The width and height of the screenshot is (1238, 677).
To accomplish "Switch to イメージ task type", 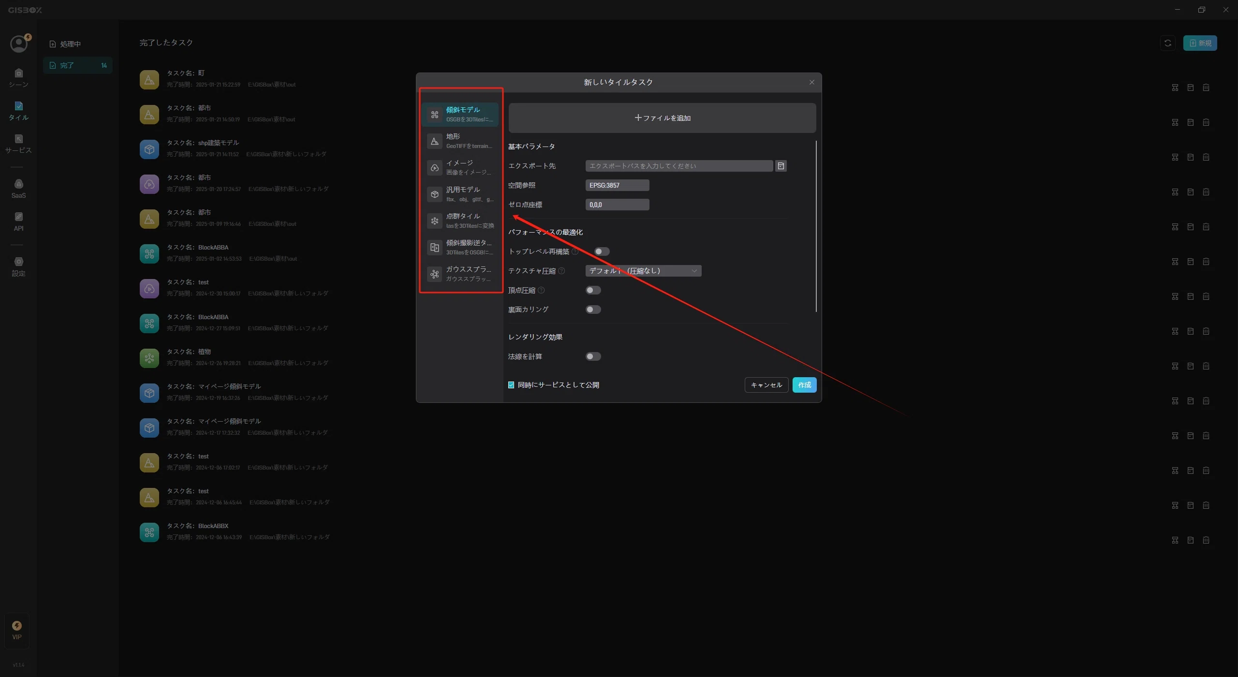I will click(x=460, y=168).
